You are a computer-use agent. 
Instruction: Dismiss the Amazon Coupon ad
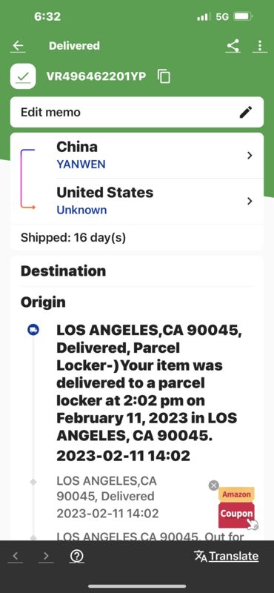click(x=213, y=486)
